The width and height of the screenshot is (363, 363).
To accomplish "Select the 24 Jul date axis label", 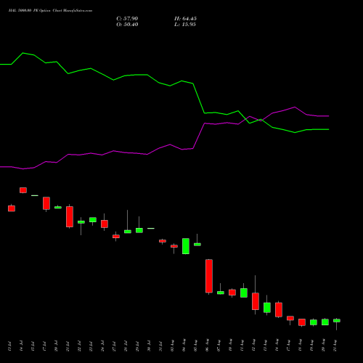I will click(x=102, y=346).
